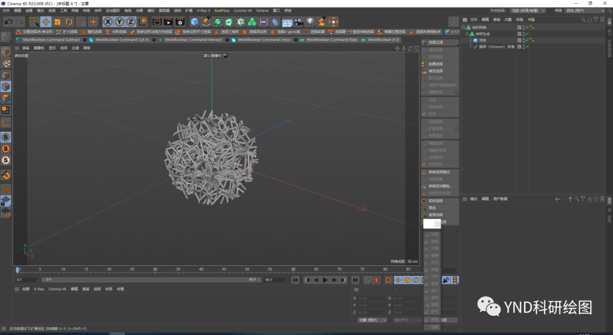Click the Spline Pen tool icon
Viewport: 613px width, 335px height.
tap(206, 22)
